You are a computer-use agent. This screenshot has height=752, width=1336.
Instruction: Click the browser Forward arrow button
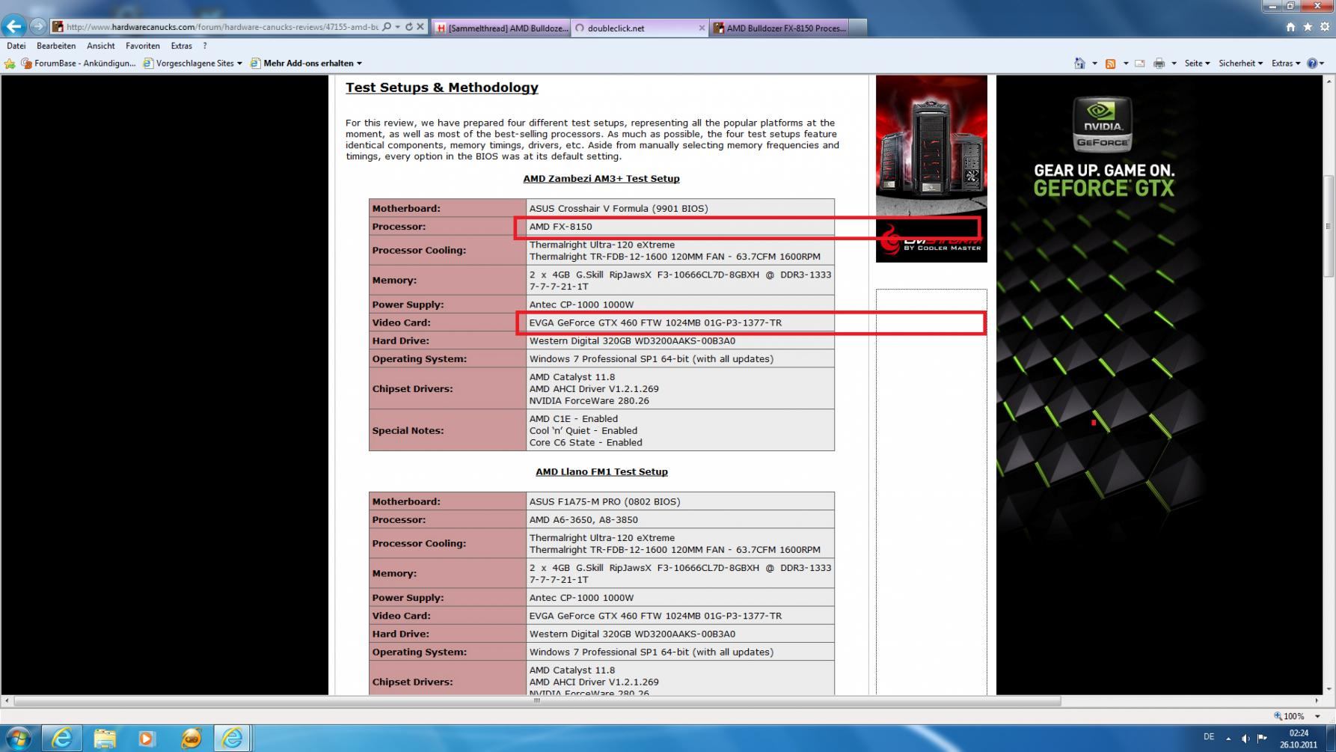[x=37, y=26]
